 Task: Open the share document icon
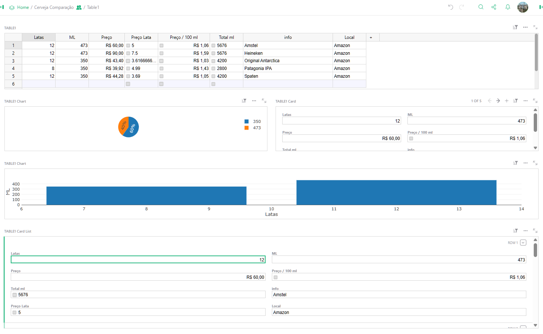494,7
